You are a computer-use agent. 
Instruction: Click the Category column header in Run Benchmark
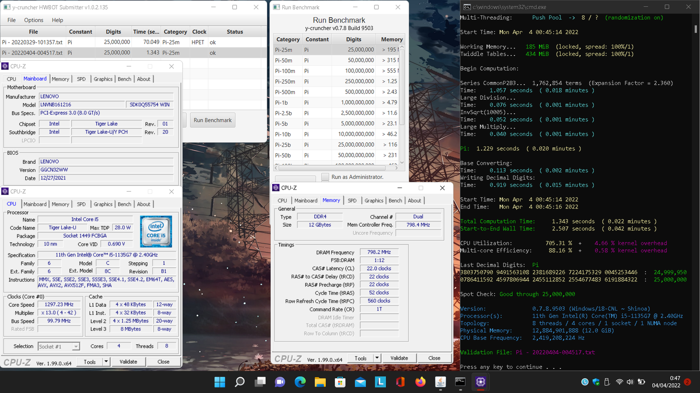288,39
